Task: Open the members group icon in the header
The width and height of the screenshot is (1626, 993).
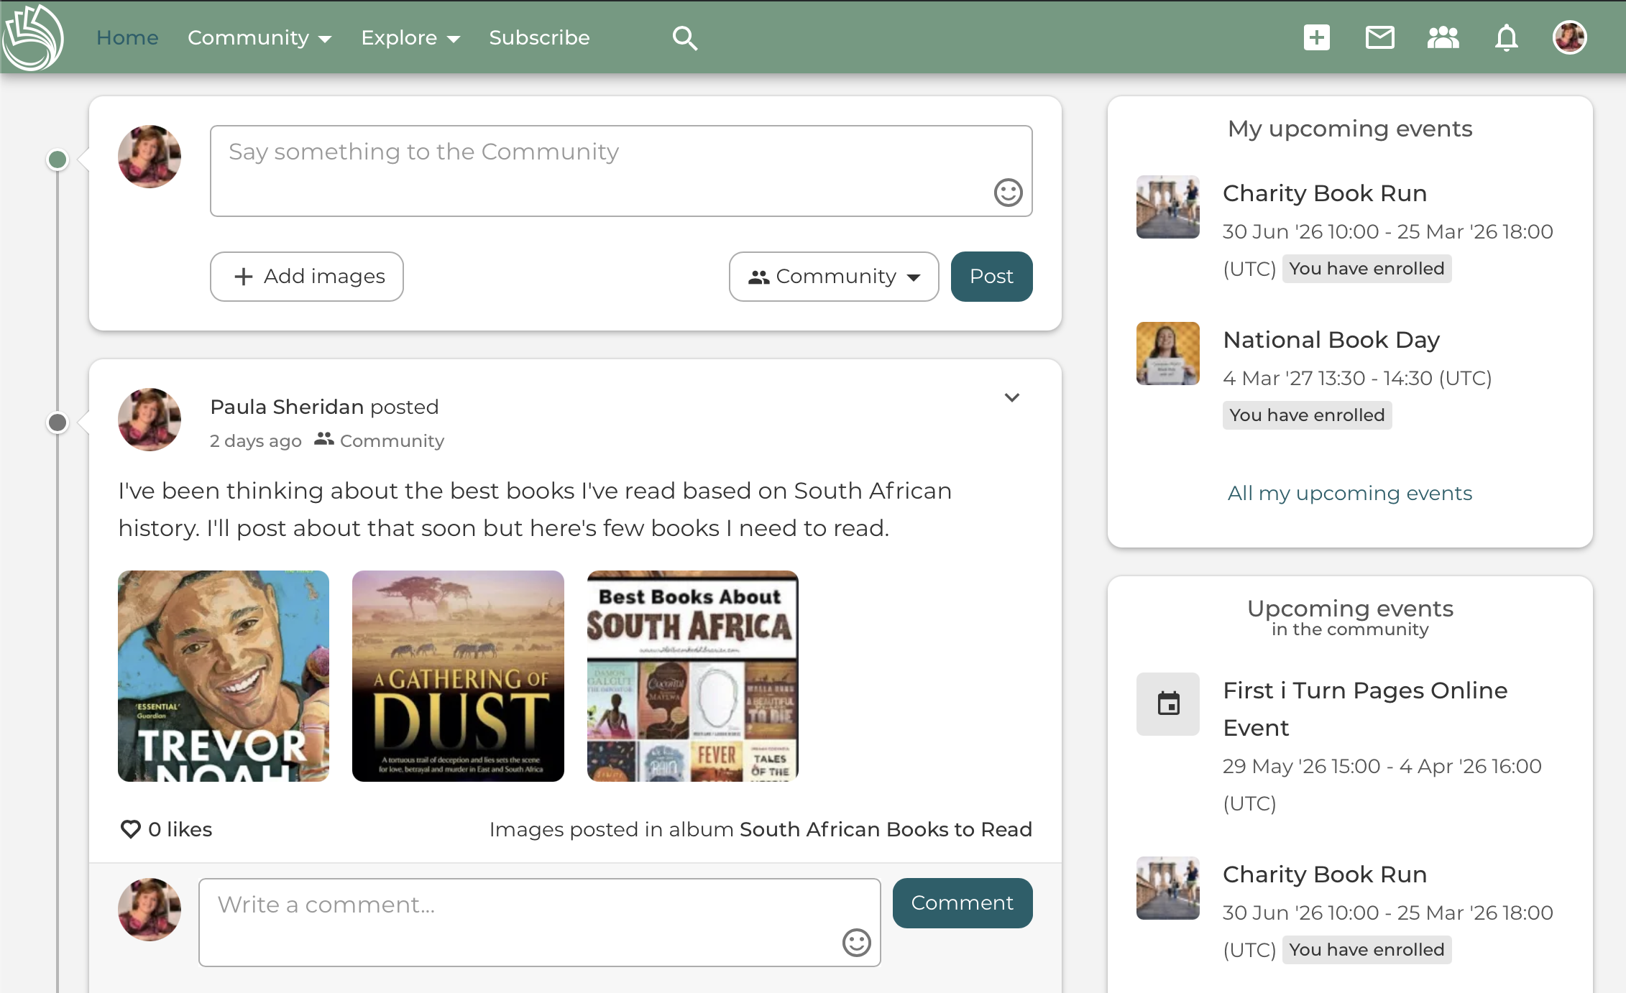Action: (x=1443, y=37)
